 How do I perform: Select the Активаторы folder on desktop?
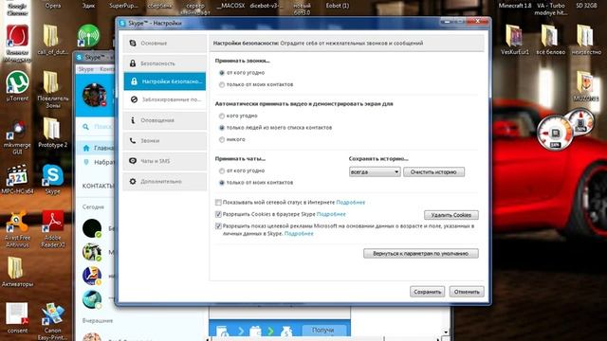tap(17, 272)
